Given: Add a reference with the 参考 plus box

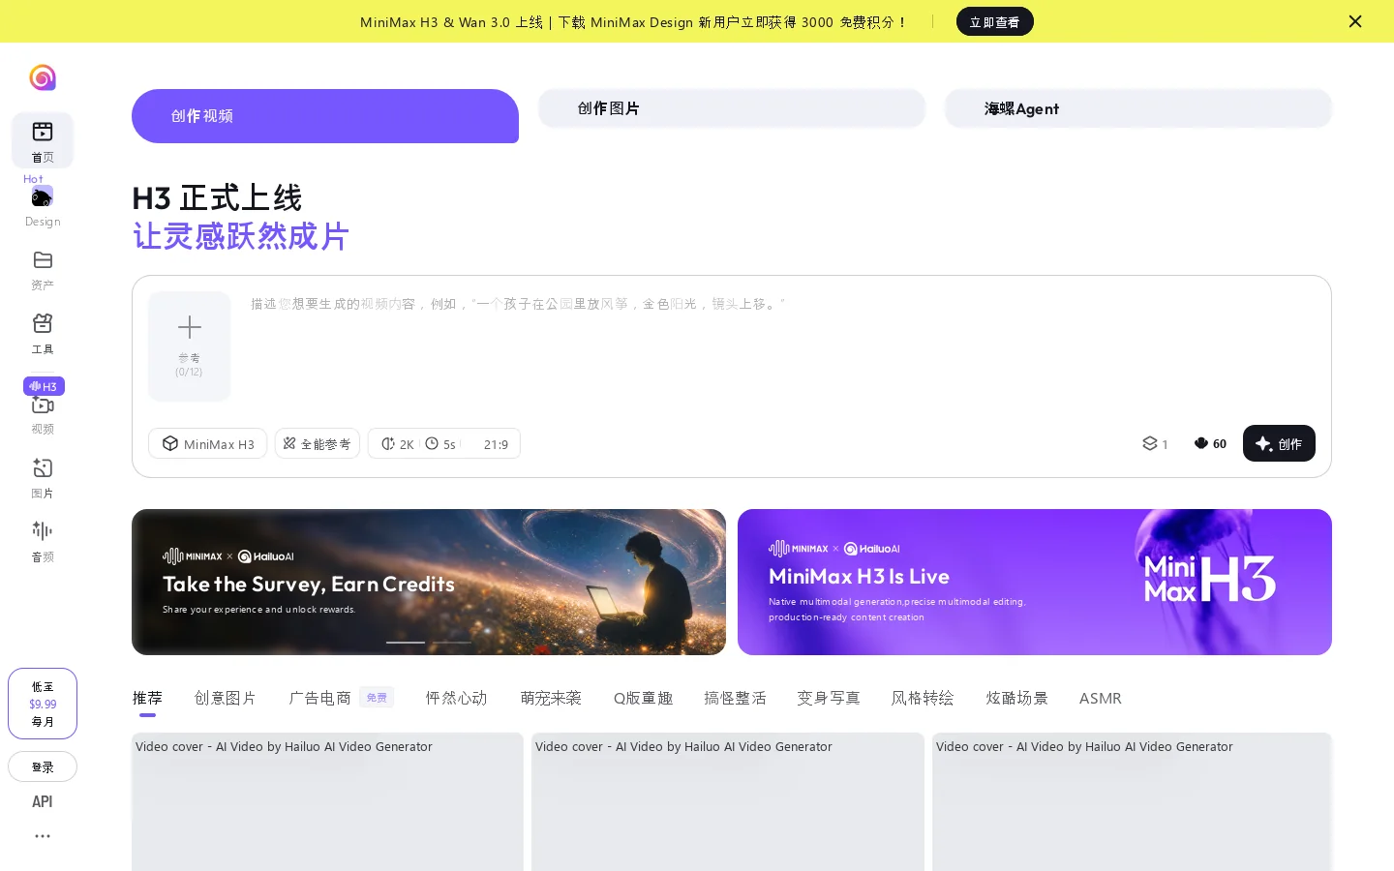Looking at the screenshot, I should 190,346.
